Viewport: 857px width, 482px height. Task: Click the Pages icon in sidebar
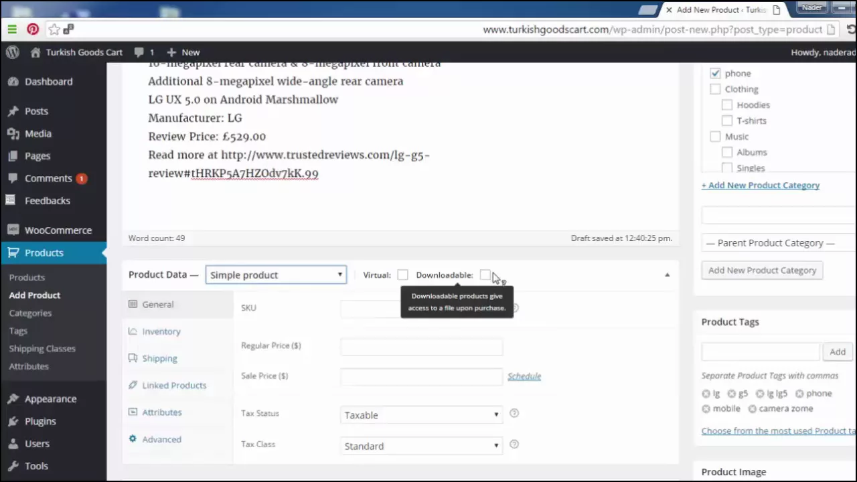point(13,156)
